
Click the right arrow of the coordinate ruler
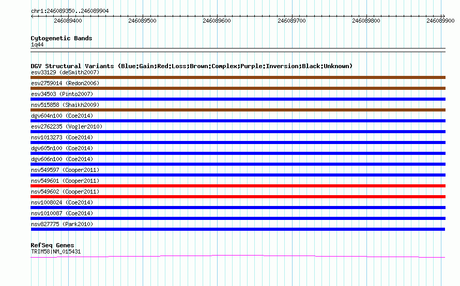point(443,17)
